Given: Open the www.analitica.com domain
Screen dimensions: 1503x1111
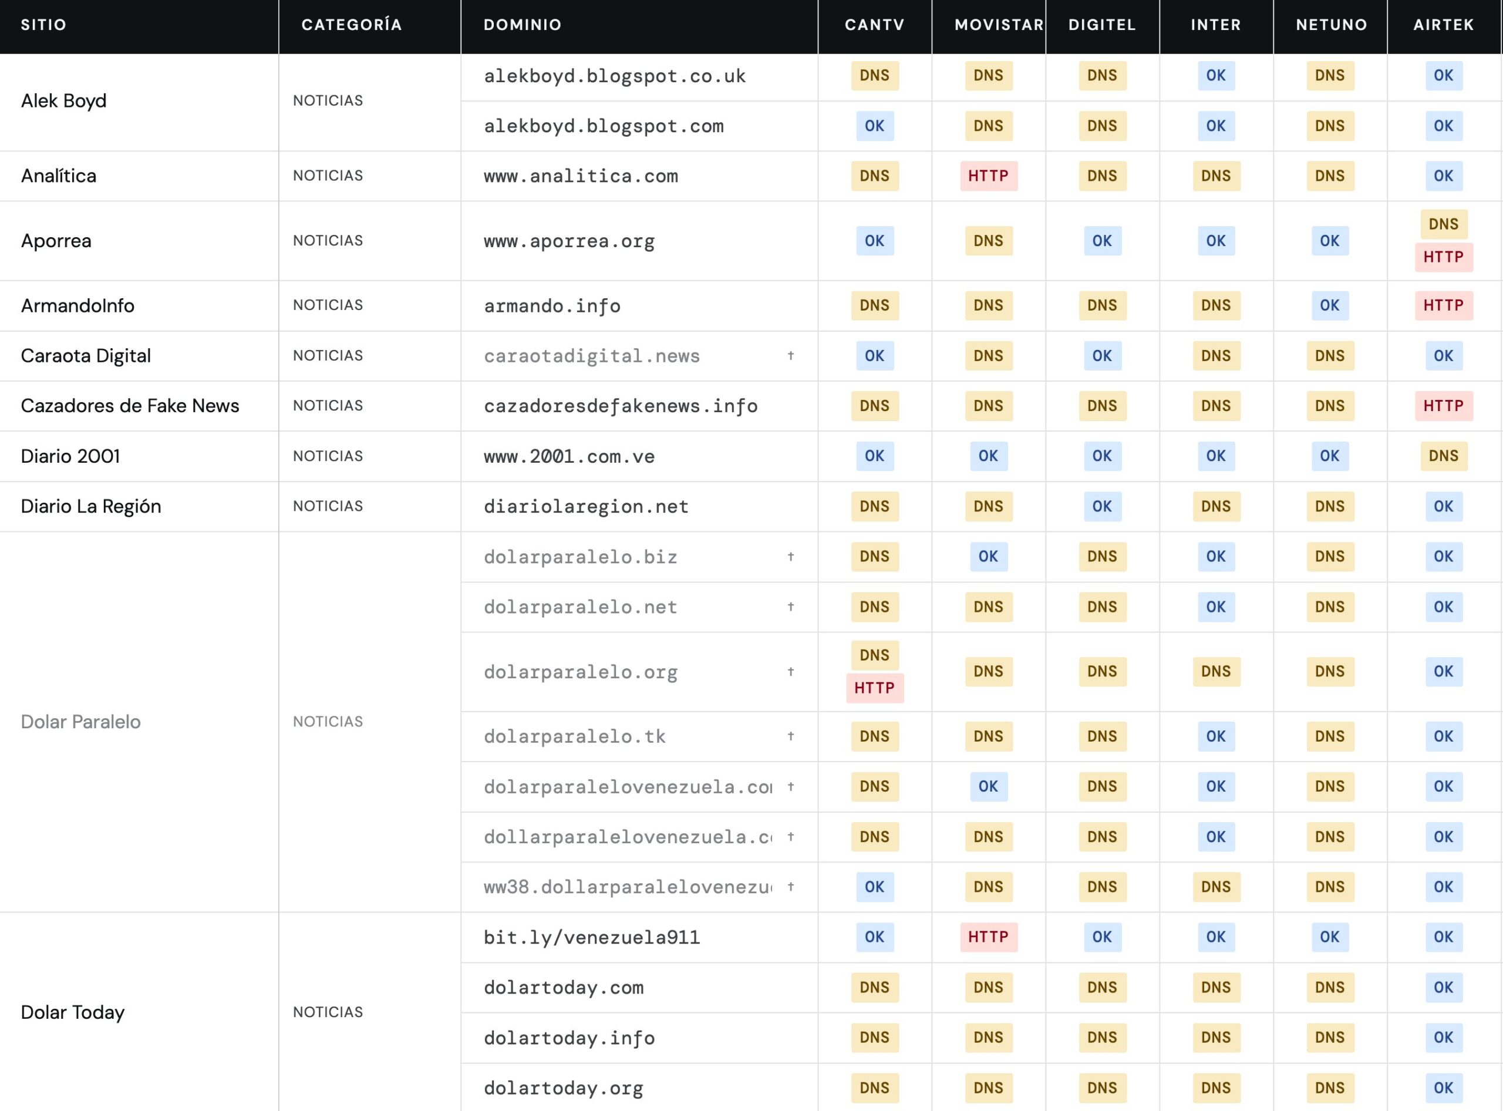Looking at the screenshot, I should 581,176.
